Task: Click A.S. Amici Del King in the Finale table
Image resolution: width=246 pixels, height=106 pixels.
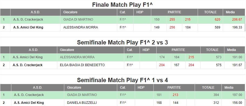Action: point(28,27)
